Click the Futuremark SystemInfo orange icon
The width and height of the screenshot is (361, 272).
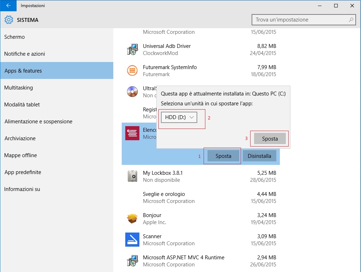[x=132, y=71]
